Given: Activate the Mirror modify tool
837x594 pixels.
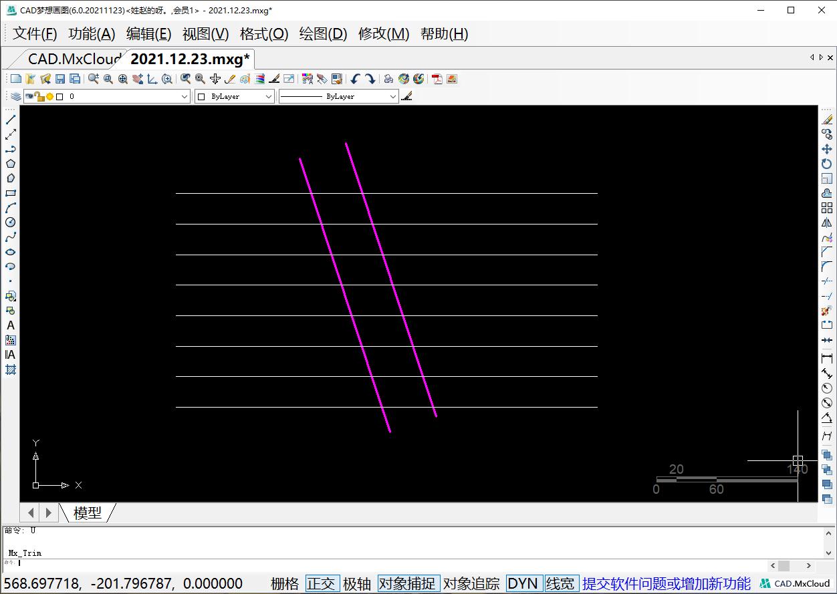Looking at the screenshot, I should tap(827, 223).
